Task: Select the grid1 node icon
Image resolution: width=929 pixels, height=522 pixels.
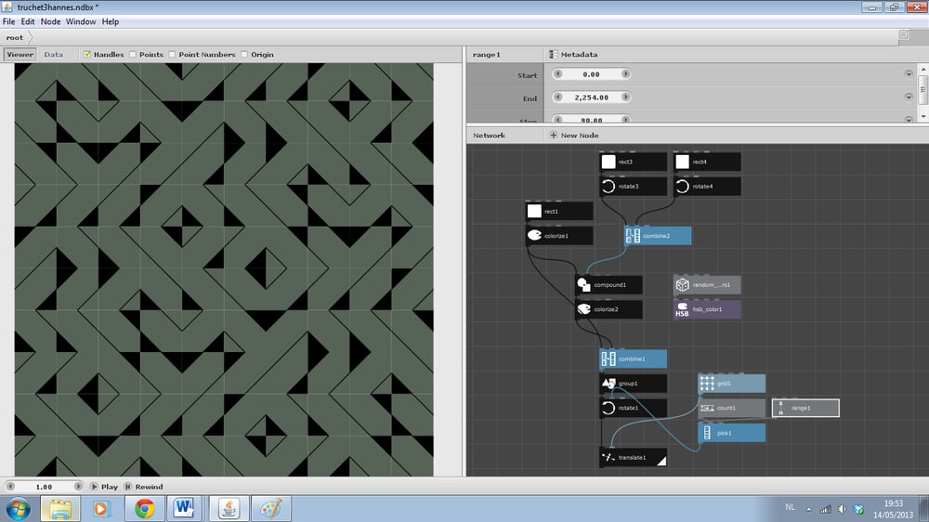Action: [x=707, y=384]
